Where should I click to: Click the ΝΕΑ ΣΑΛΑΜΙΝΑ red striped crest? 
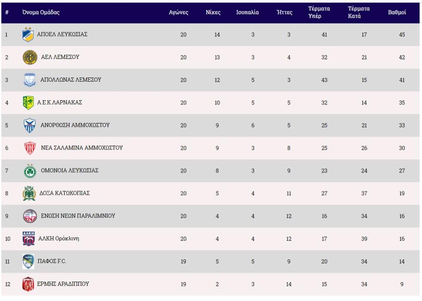[30, 148]
